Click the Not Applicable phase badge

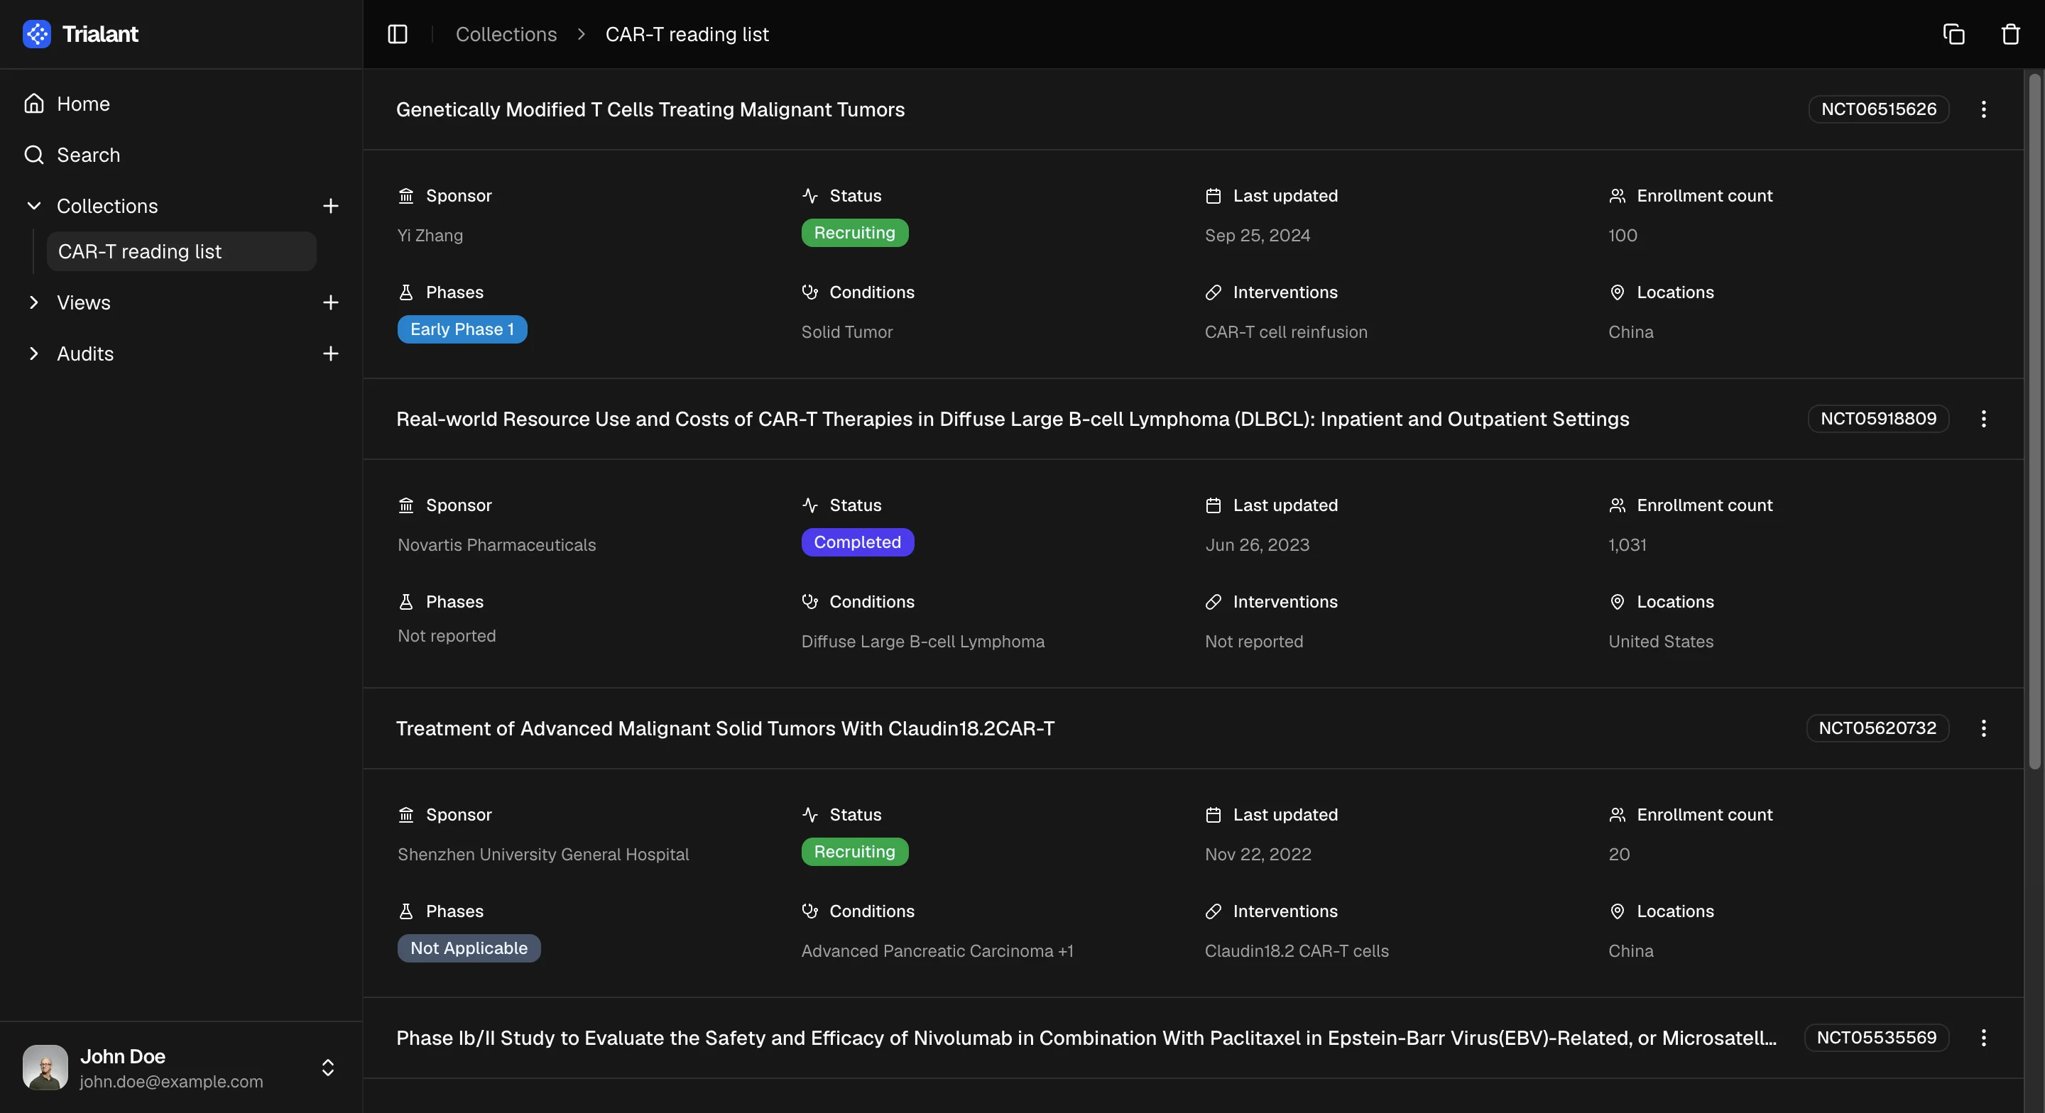click(x=469, y=948)
